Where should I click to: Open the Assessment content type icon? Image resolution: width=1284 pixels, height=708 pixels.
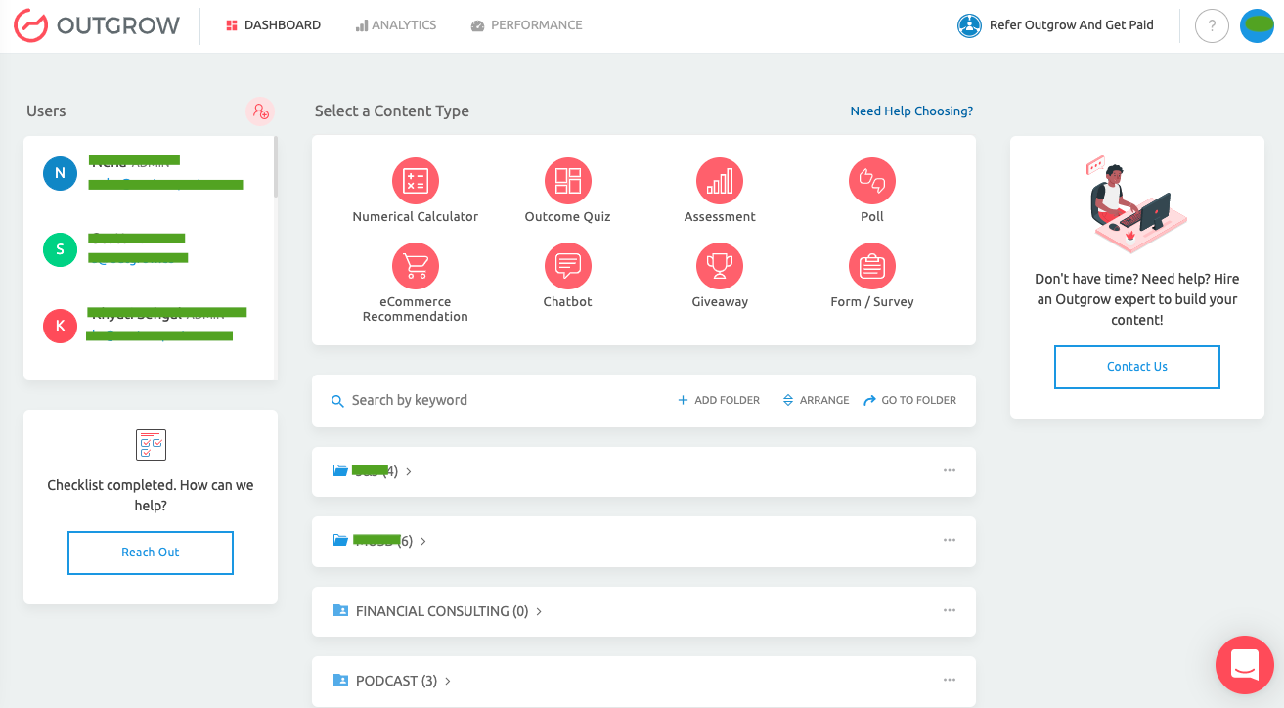tap(719, 180)
